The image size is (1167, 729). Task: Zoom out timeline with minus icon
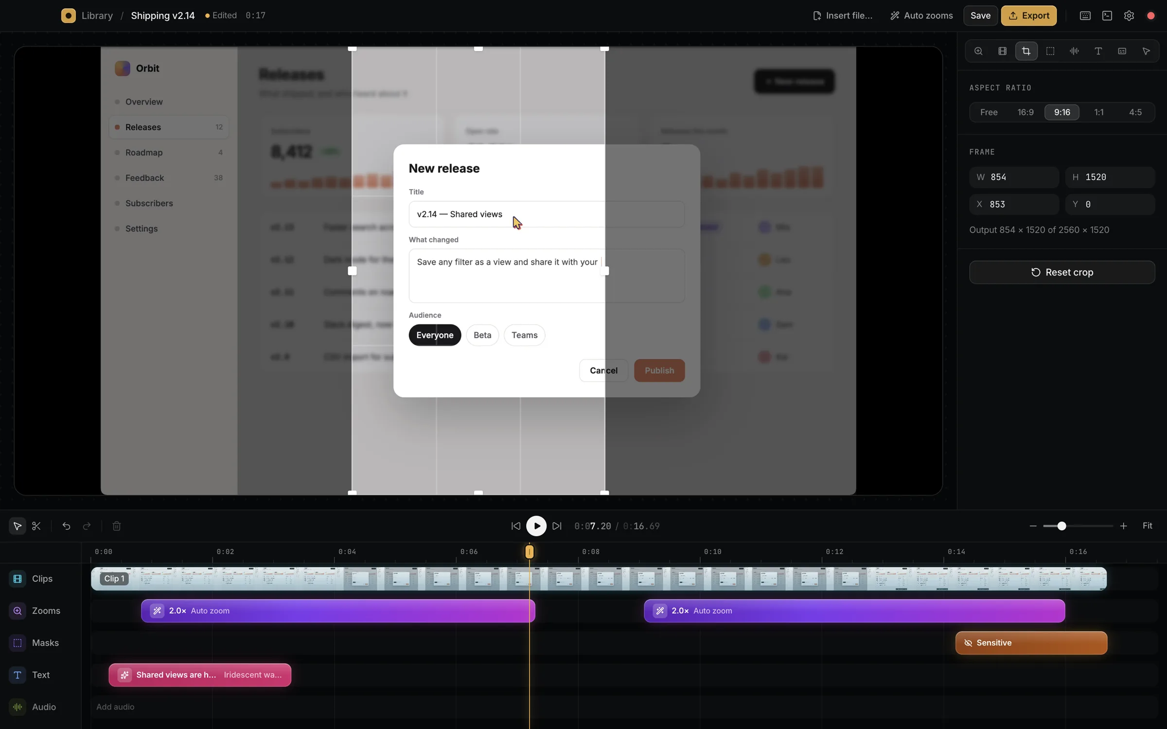1033,526
